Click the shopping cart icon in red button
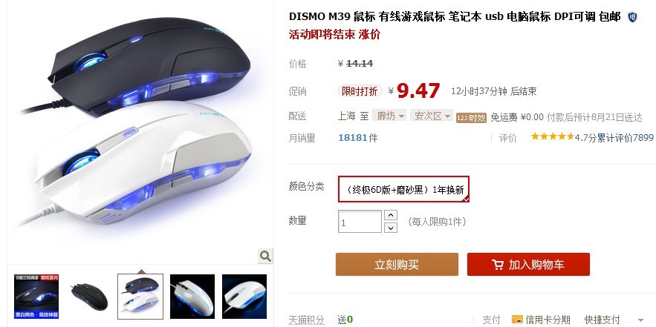The image size is (656, 327). click(x=498, y=265)
